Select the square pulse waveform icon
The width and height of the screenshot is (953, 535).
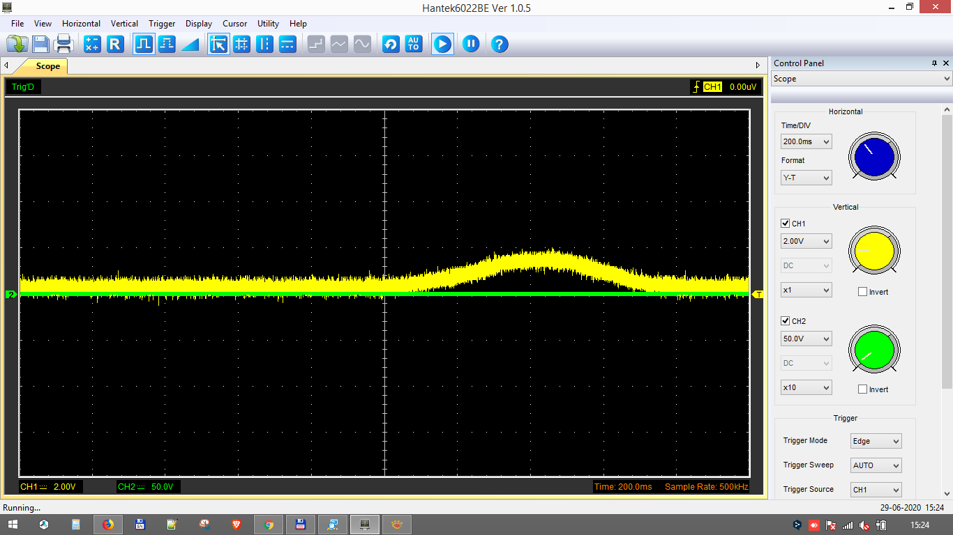pos(144,45)
